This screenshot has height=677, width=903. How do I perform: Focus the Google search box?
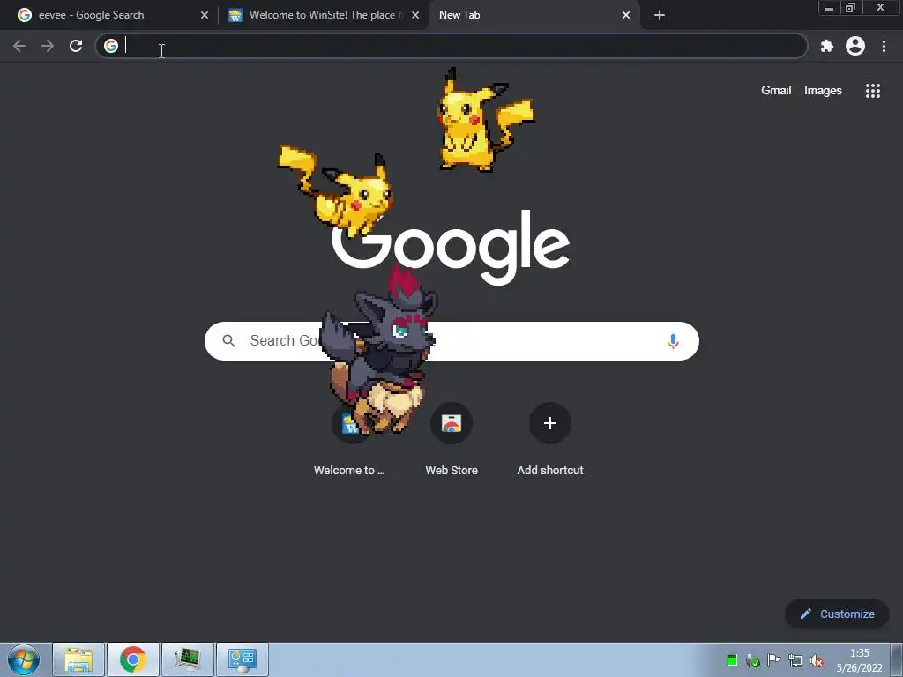coord(451,341)
